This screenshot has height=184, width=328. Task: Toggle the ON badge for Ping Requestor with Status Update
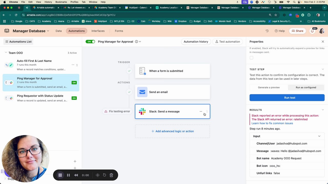[x=74, y=98]
